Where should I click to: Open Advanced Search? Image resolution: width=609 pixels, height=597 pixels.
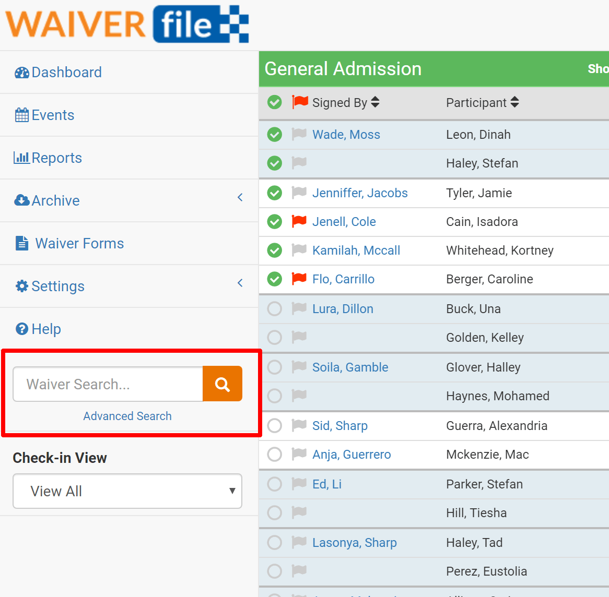(x=127, y=416)
